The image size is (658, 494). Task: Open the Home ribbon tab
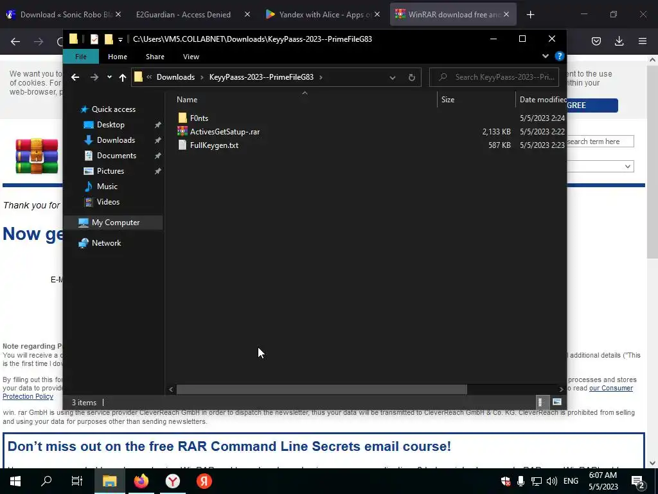[118, 57]
